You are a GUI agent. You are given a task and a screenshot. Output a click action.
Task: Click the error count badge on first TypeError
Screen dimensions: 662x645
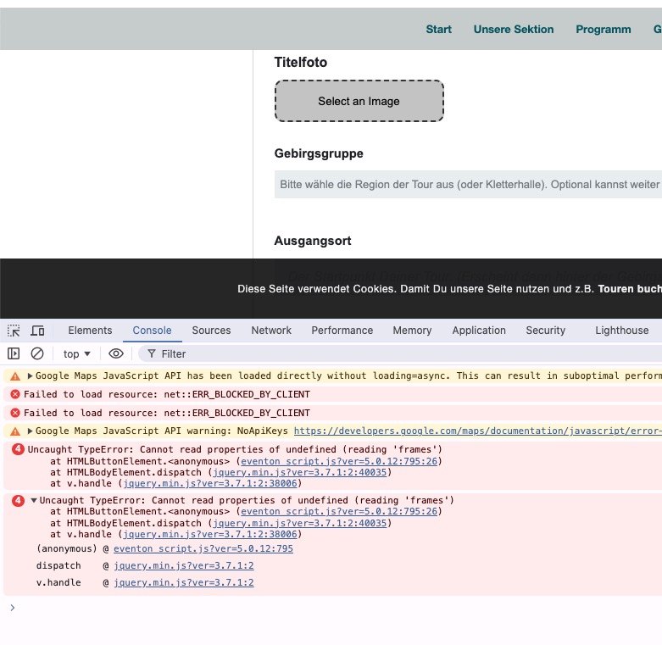(18, 449)
